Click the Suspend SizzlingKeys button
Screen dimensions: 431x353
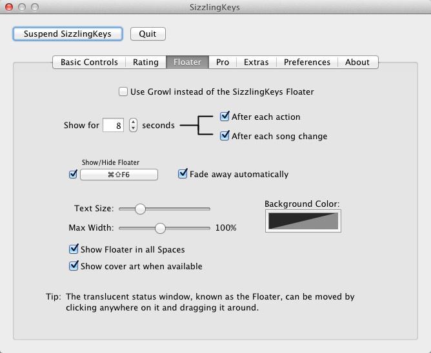point(68,33)
